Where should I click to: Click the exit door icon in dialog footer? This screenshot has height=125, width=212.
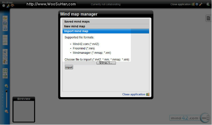coord(148,94)
